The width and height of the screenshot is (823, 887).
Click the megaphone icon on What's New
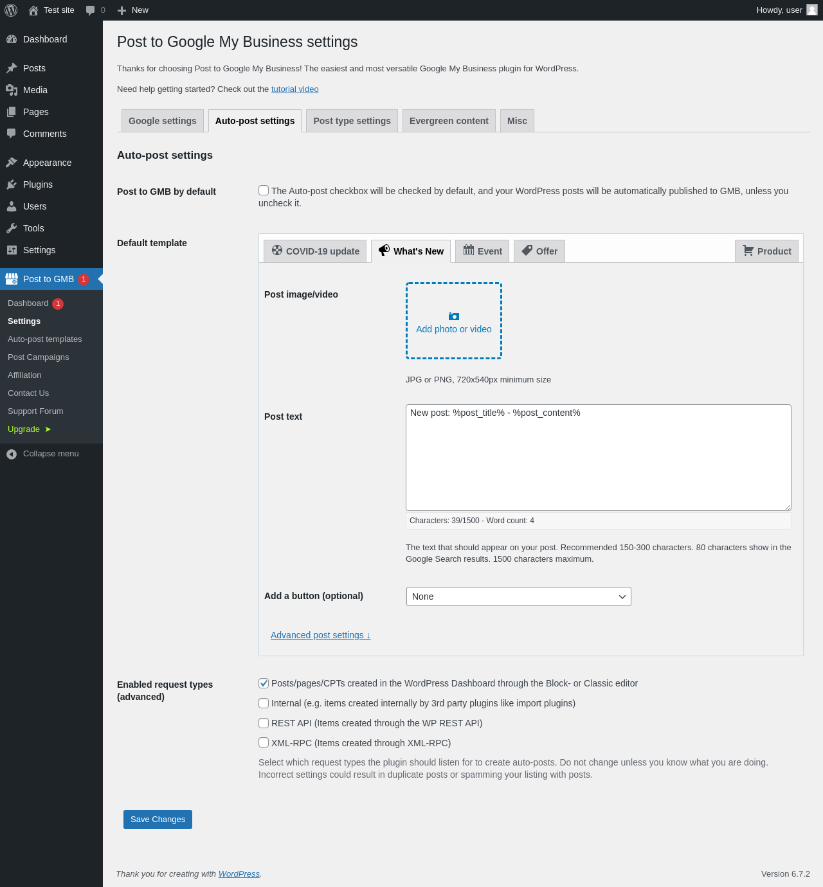tap(384, 250)
